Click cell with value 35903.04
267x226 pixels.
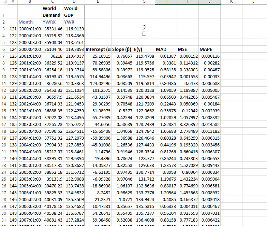coord(53,42)
